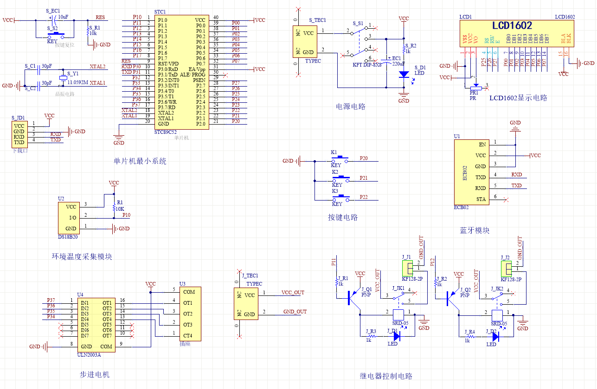
Task: Click the DS18B20 temperature sensor U2
Action: point(69,218)
